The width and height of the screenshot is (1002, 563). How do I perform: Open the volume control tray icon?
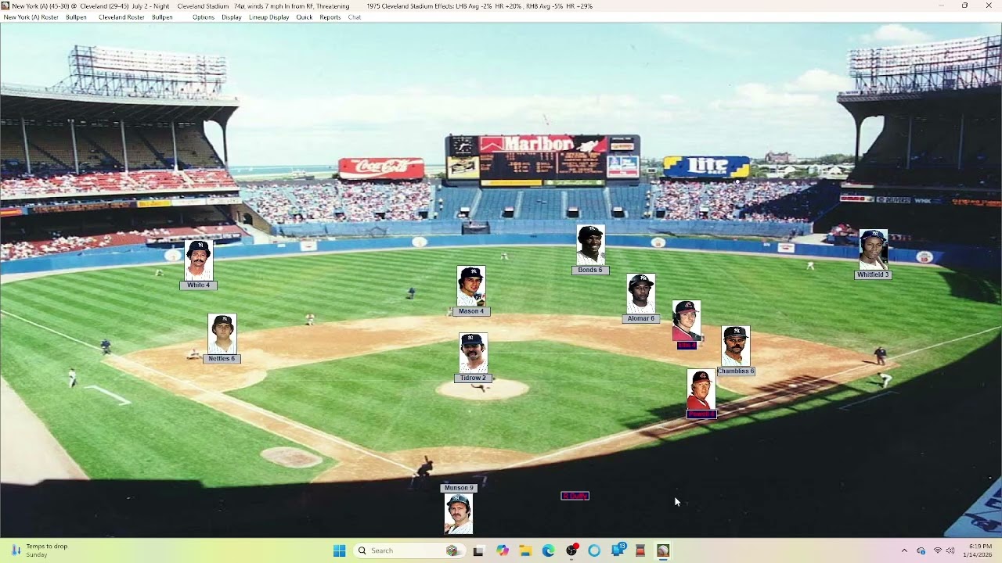click(950, 550)
